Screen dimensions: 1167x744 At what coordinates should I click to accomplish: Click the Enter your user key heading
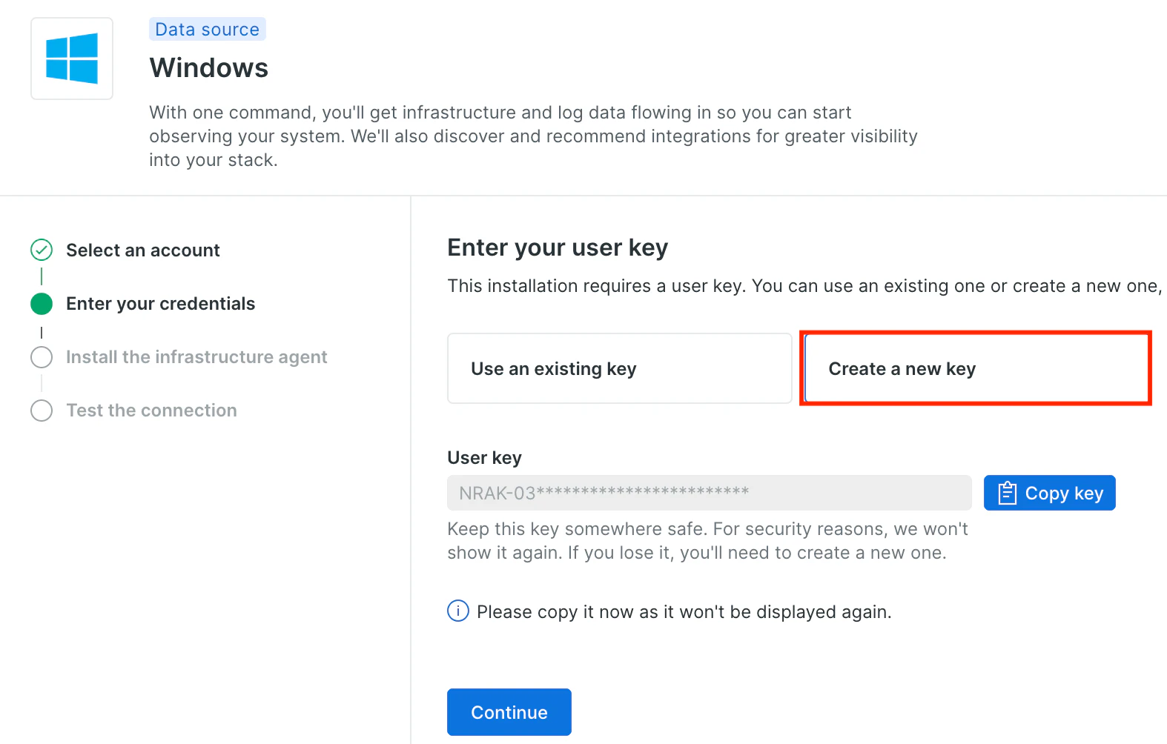[x=558, y=248]
